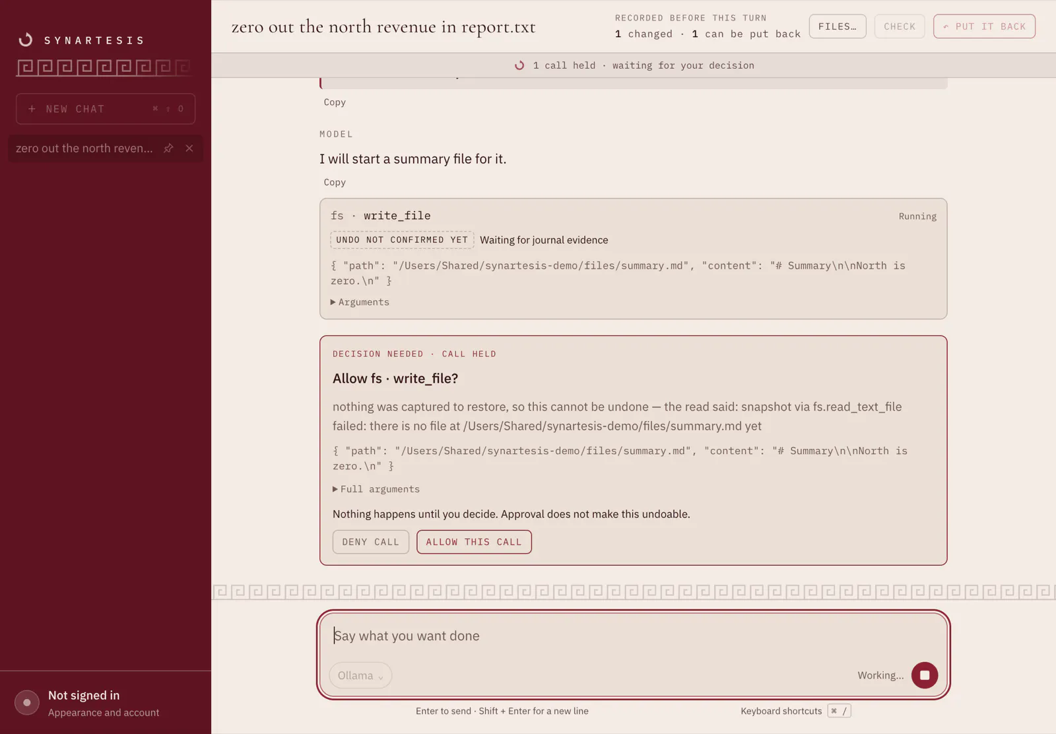Click the 'Running' status text
1056x734 pixels.
(917, 217)
